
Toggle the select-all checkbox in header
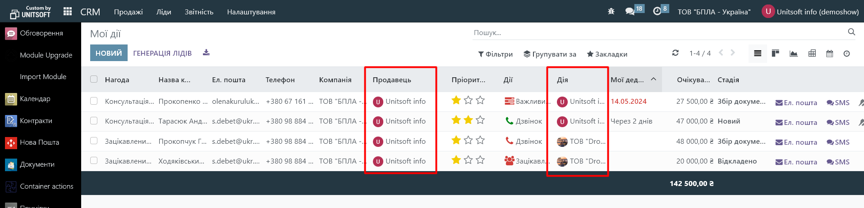(94, 80)
